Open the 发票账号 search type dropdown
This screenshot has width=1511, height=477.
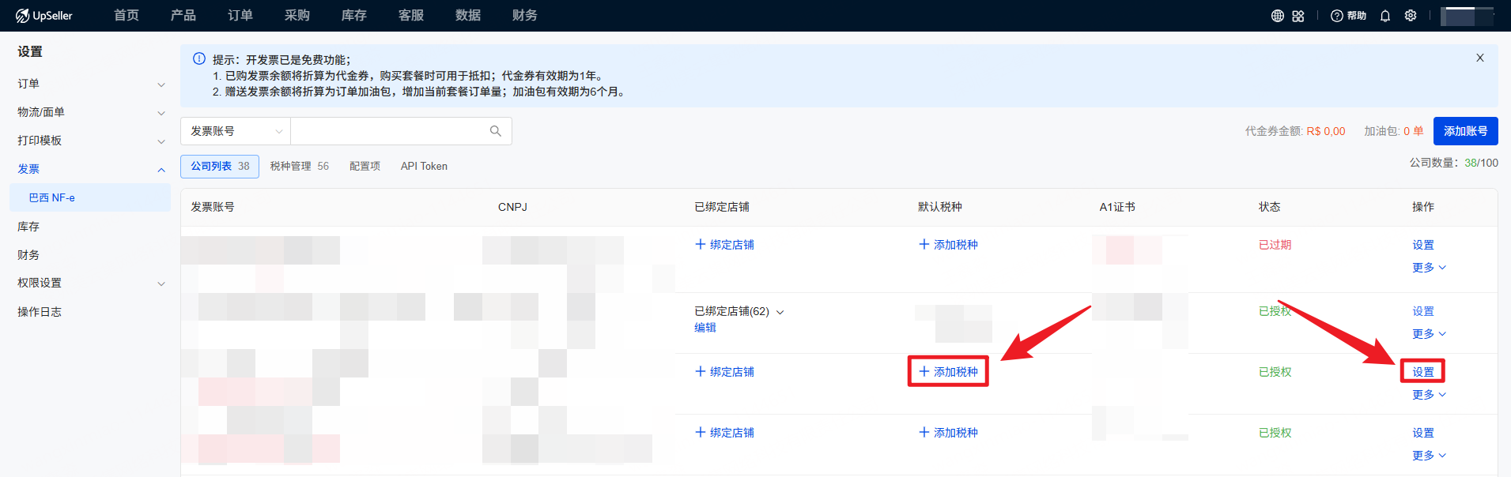tap(236, 131)
